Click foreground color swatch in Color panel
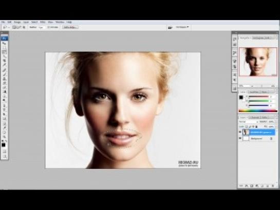Image resolution: width=280 pixels, height=210 pixels. 241,97
